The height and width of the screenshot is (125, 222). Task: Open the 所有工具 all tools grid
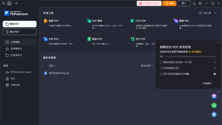point(205,13)
